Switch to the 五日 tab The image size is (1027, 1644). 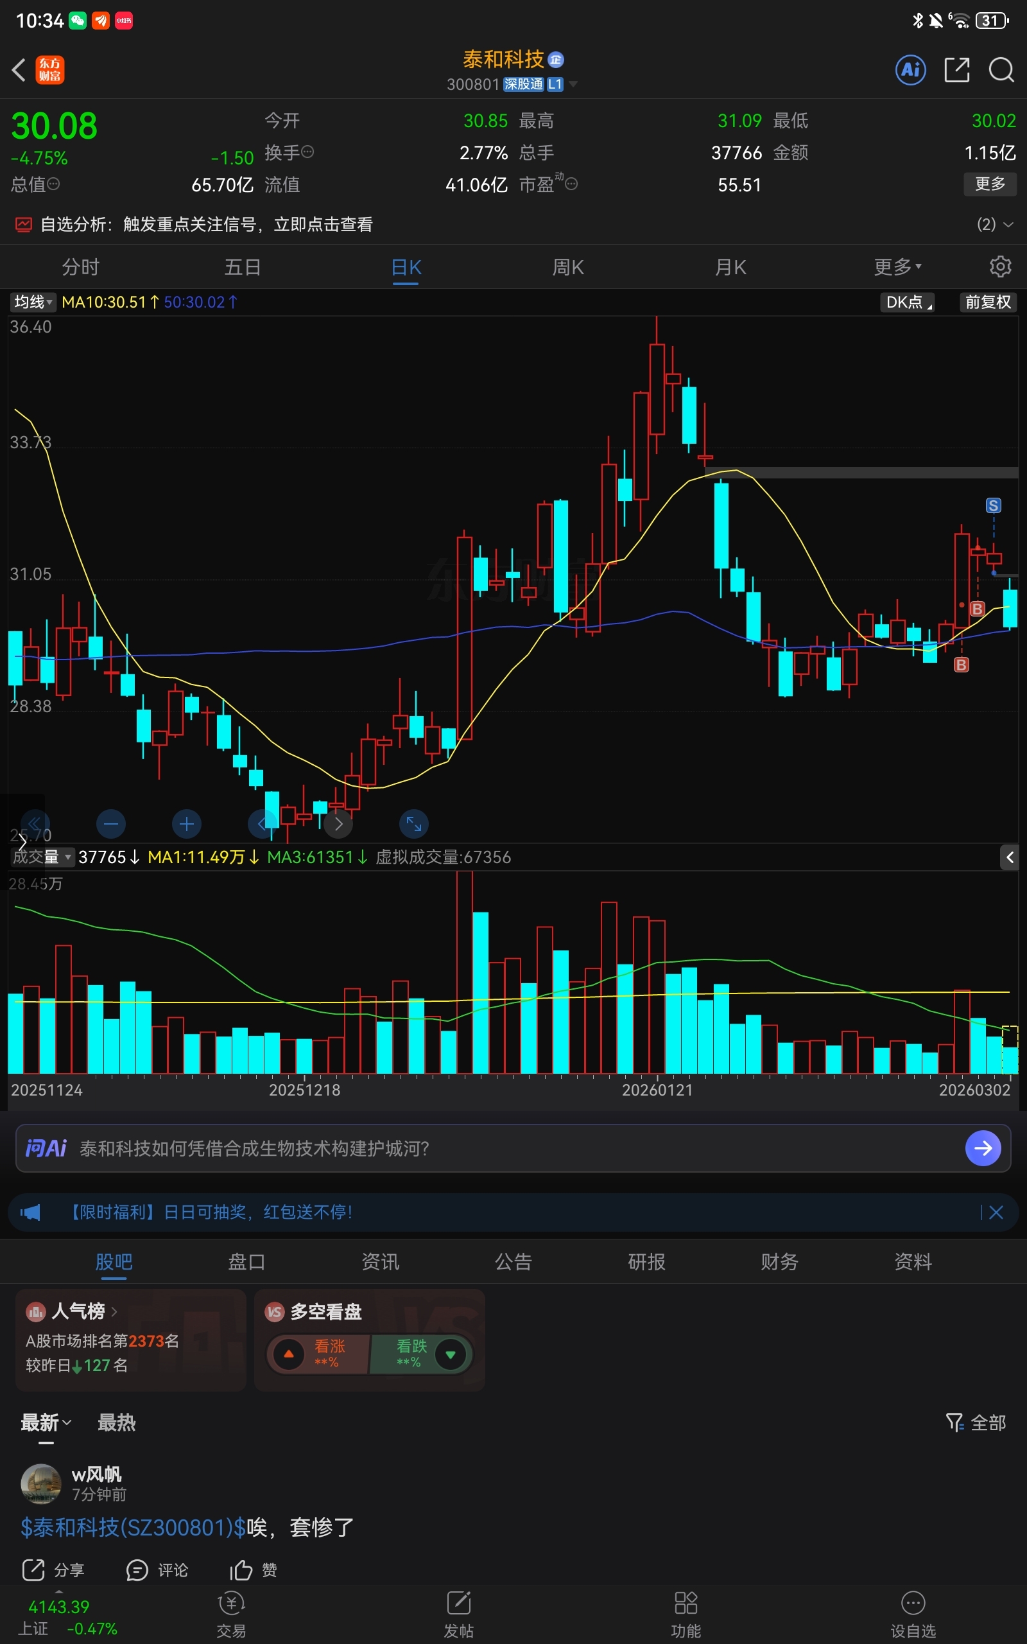(243, 267)
